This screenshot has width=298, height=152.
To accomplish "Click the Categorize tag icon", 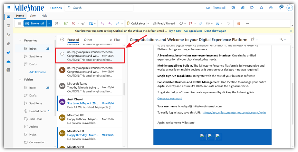I will pos(181,23).
